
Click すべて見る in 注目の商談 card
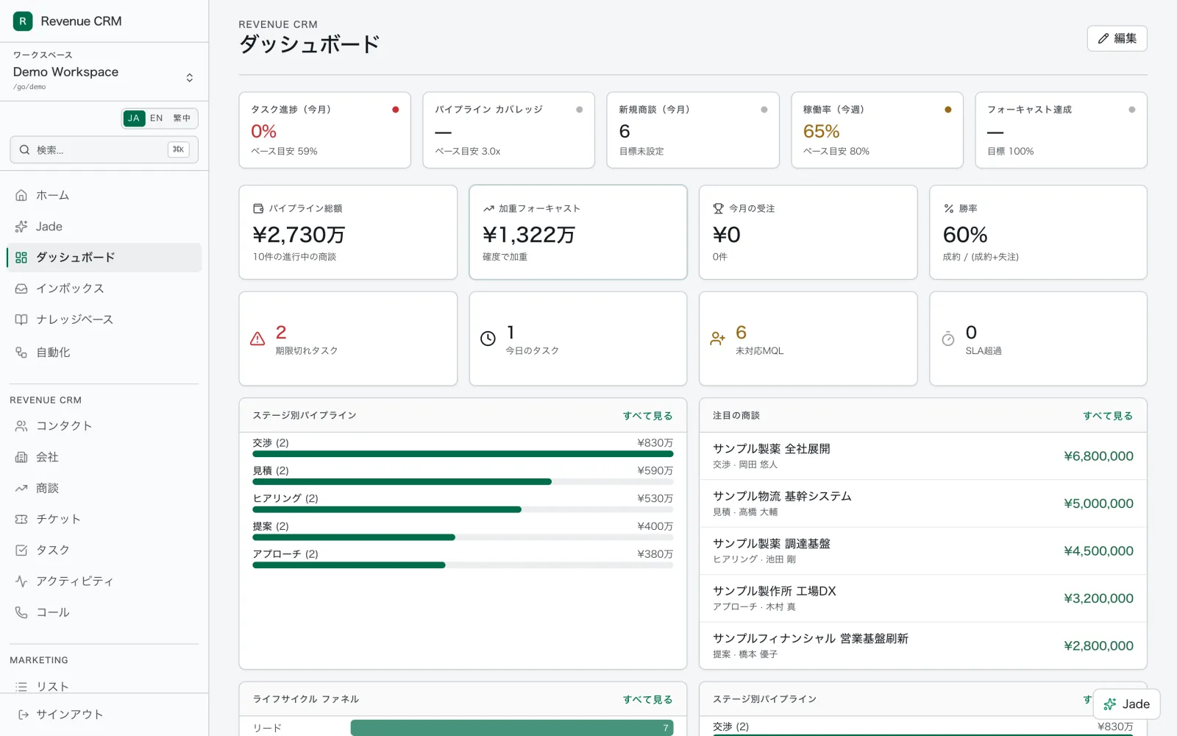1107,416
